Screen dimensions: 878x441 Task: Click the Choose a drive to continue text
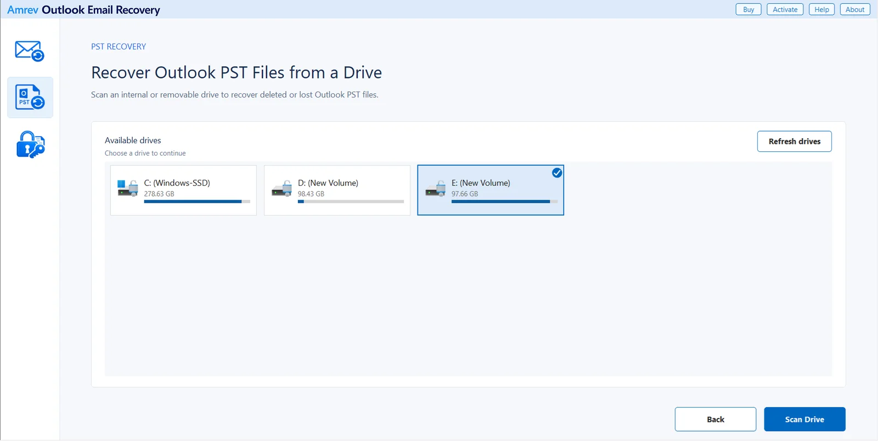pyautogui.click(x=145, y=154)
